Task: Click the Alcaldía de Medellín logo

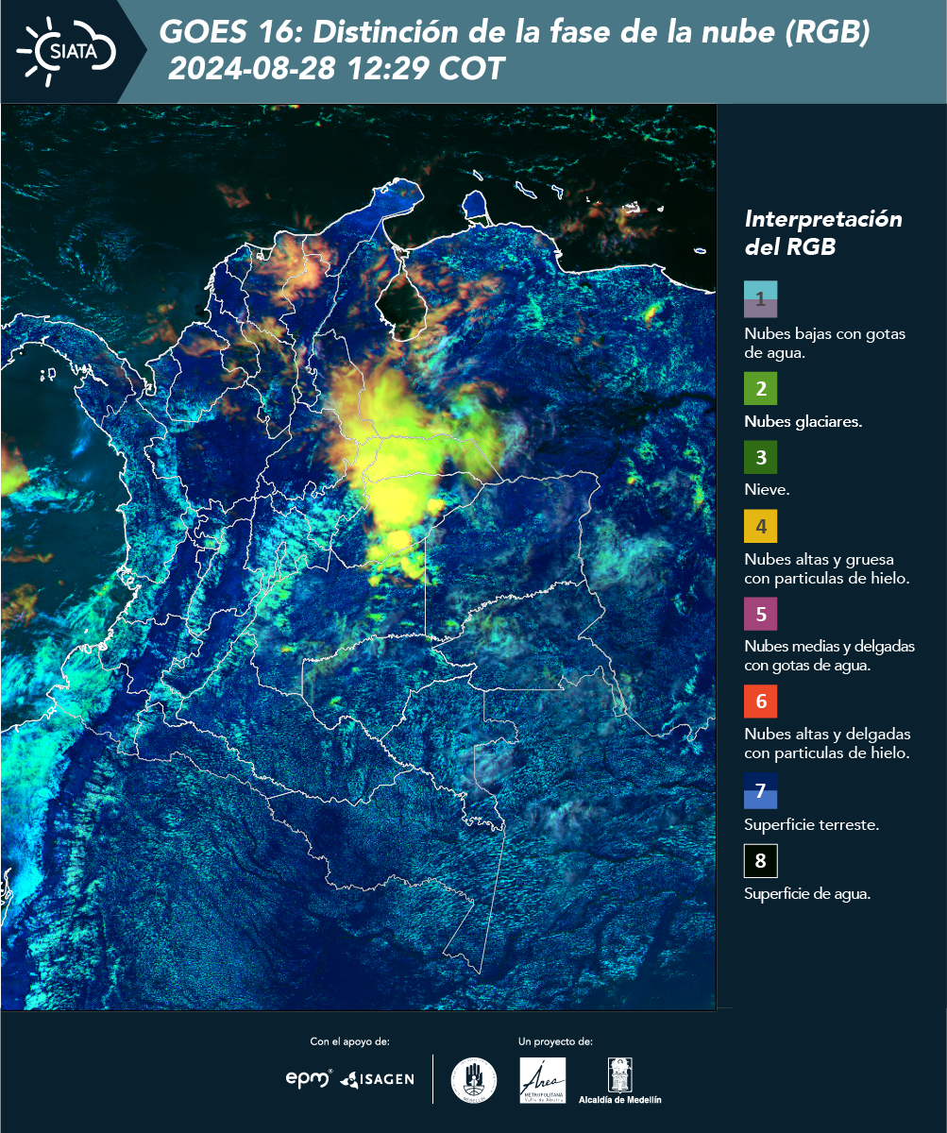Action: [x=620, y=1080]
